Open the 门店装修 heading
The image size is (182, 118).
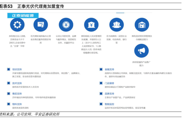109,83
